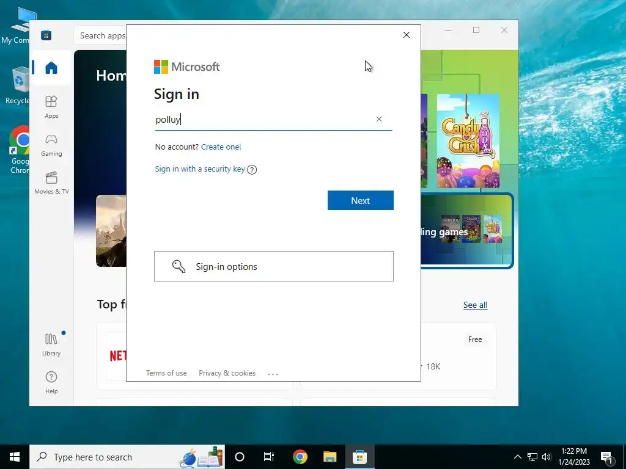Click the key icon beside Sign-in options
The height and width of the screenshot is (469, 626).
pos(179,266)
